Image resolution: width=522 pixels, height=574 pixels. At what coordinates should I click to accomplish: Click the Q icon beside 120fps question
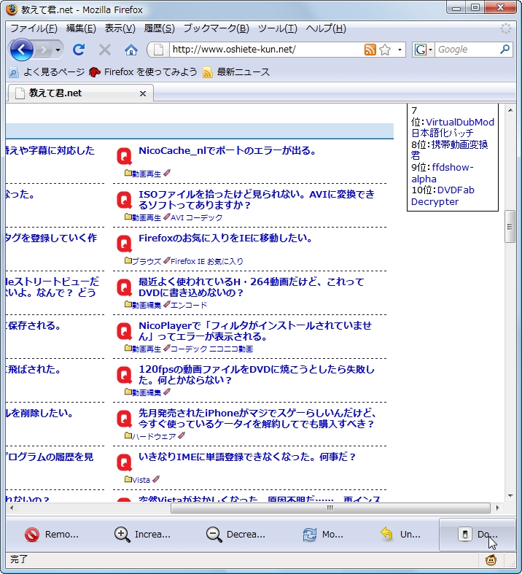(x=125, y=375)
